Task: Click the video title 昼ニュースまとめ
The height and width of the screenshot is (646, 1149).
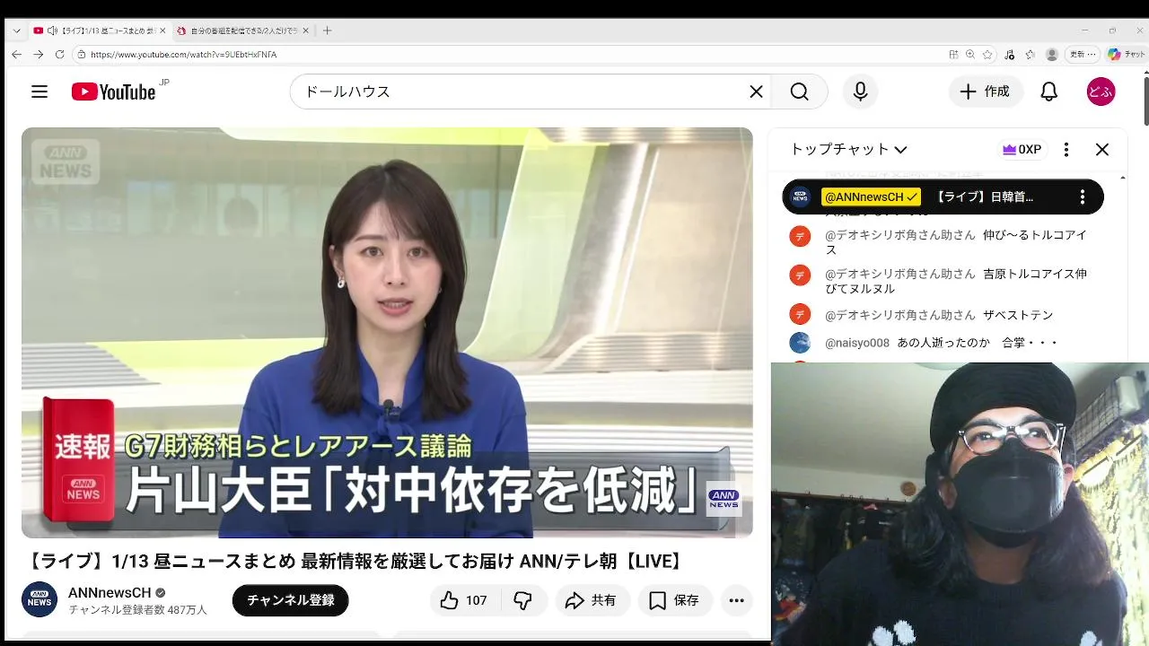Action: tap(355, 562)
